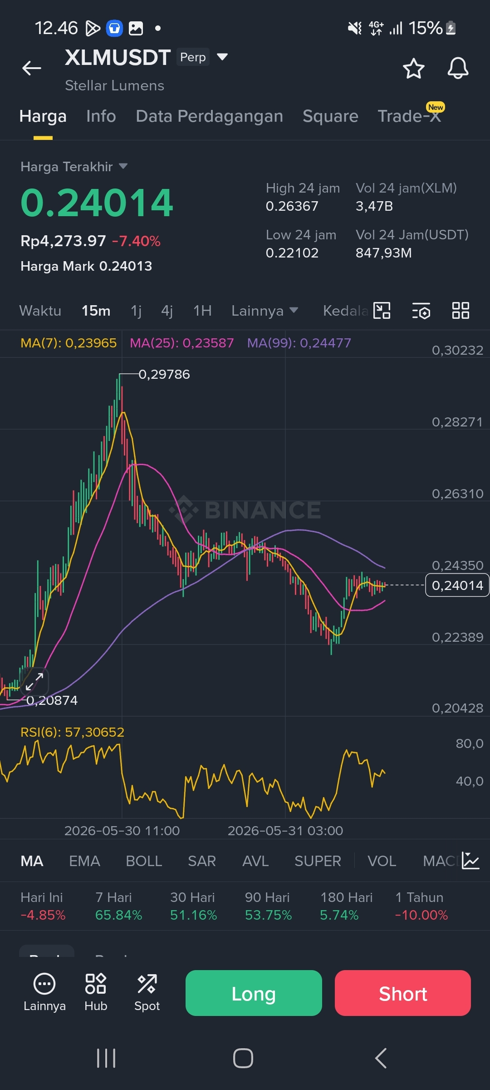This screenshot has width=490, height=1090.
Task: Tap the MA(25) indicator value label
Action: (182, 343)
